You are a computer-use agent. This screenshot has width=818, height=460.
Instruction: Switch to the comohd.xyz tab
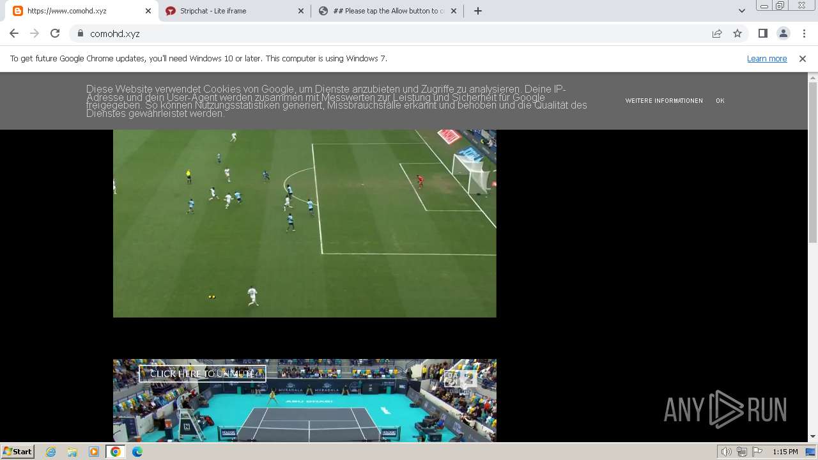[80, 11]
